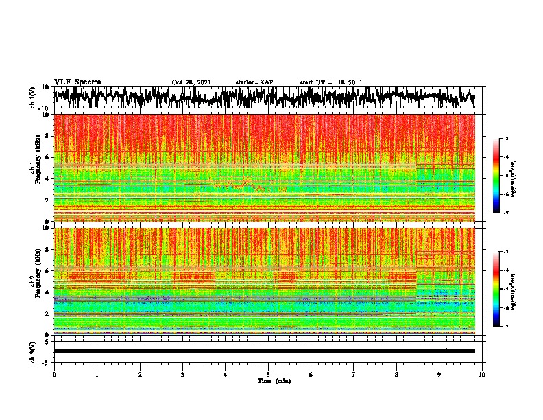The image size is (543, 420).
Task: Click the ch.2 "Frequency (kHz)" axis label
Action: (38, 273)
